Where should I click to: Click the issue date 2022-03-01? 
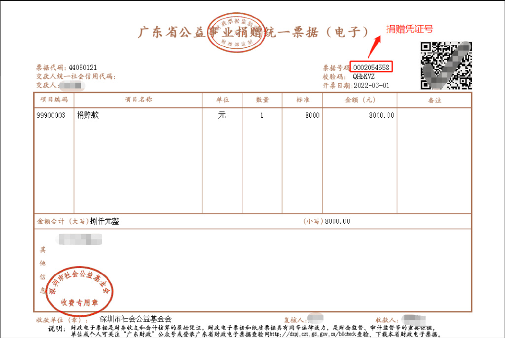371,86
